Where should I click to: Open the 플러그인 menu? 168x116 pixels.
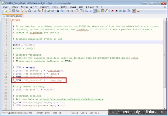tap(90, 7)
